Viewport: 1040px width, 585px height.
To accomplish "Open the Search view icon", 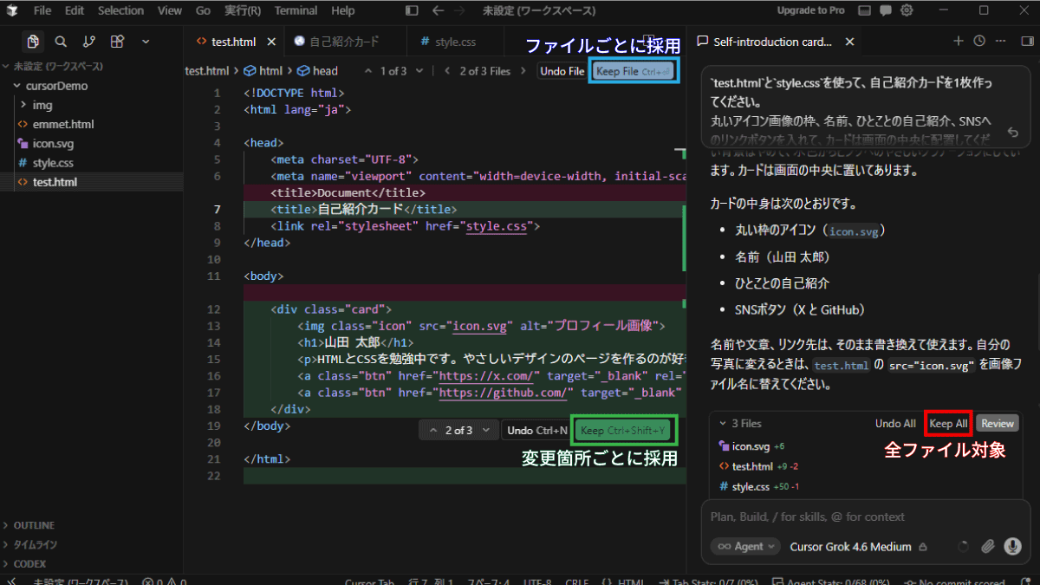I will click(61, 42).
